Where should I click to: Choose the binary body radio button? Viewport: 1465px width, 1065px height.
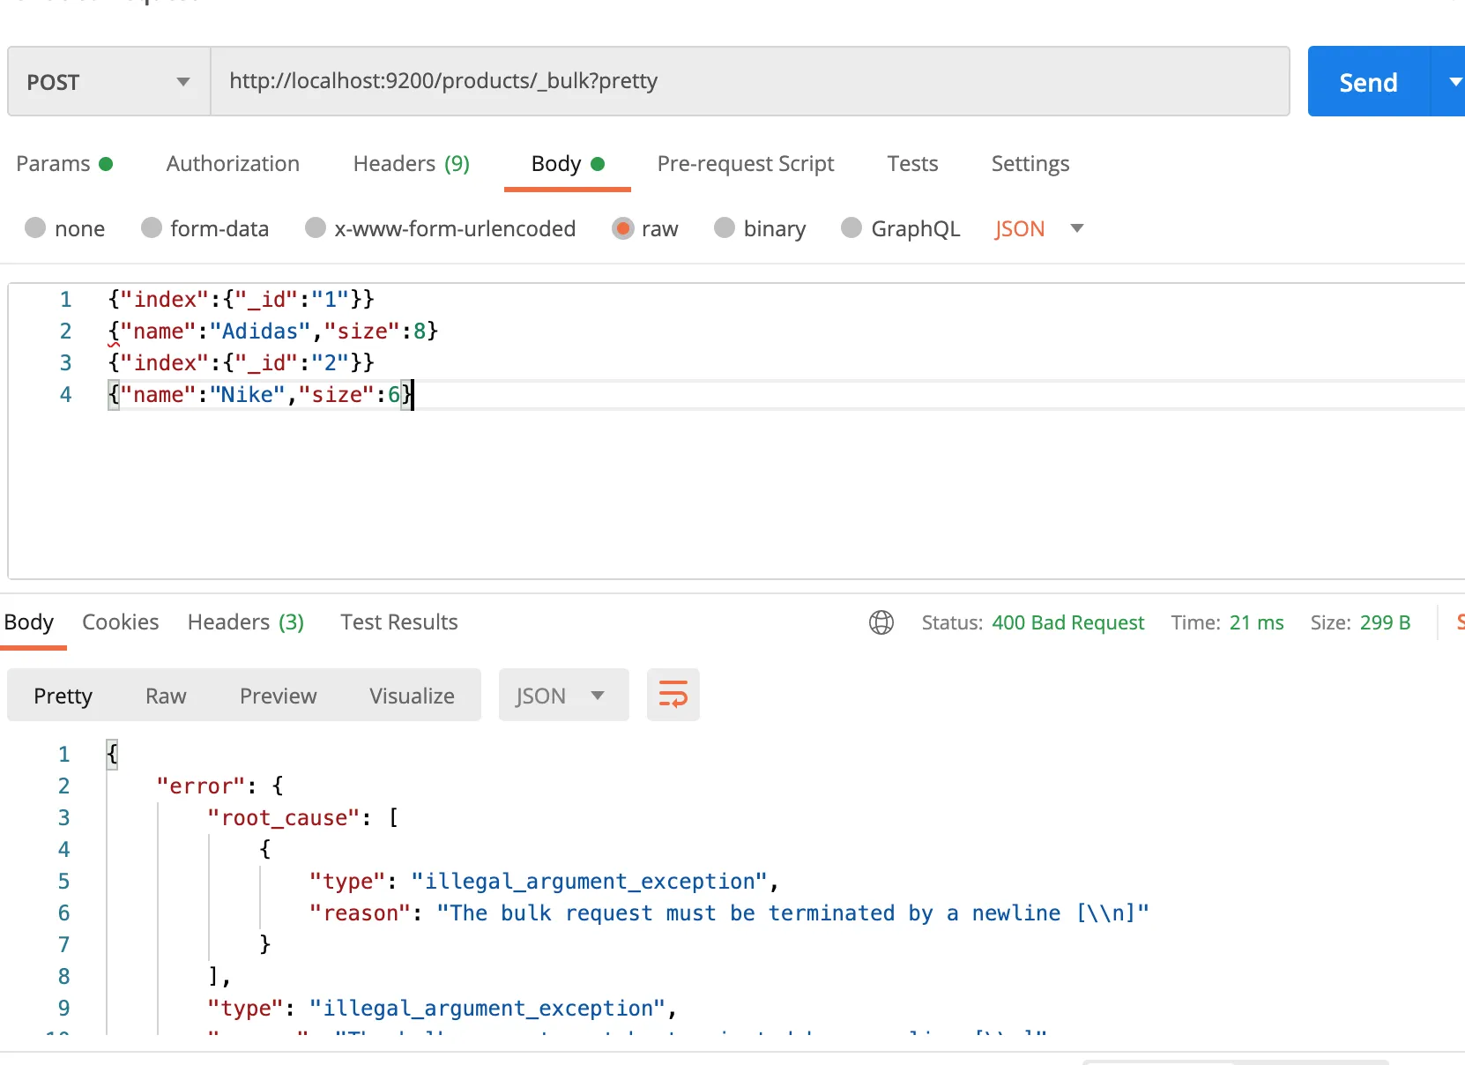[725, 228]
